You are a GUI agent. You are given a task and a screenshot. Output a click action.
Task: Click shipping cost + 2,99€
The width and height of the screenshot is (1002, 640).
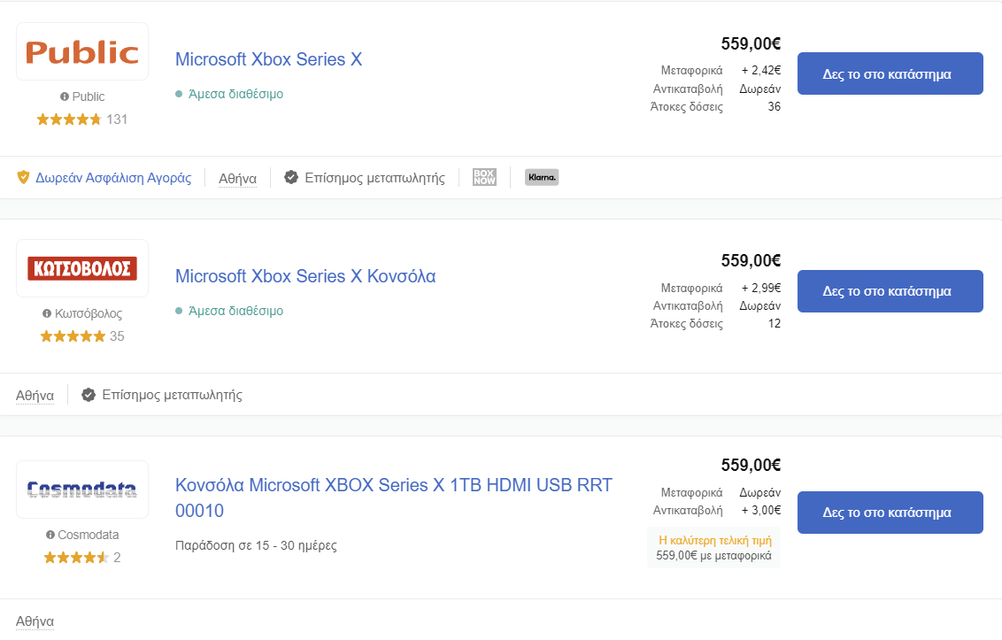[761, 288]
